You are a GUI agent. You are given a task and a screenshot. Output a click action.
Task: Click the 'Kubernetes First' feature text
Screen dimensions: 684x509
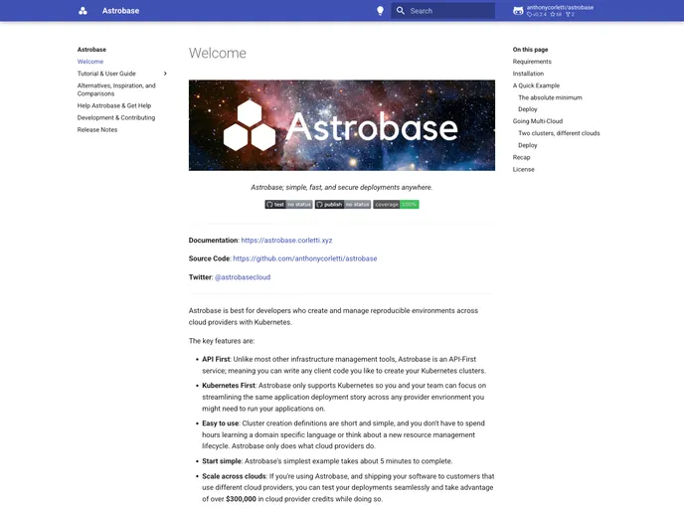229,386
